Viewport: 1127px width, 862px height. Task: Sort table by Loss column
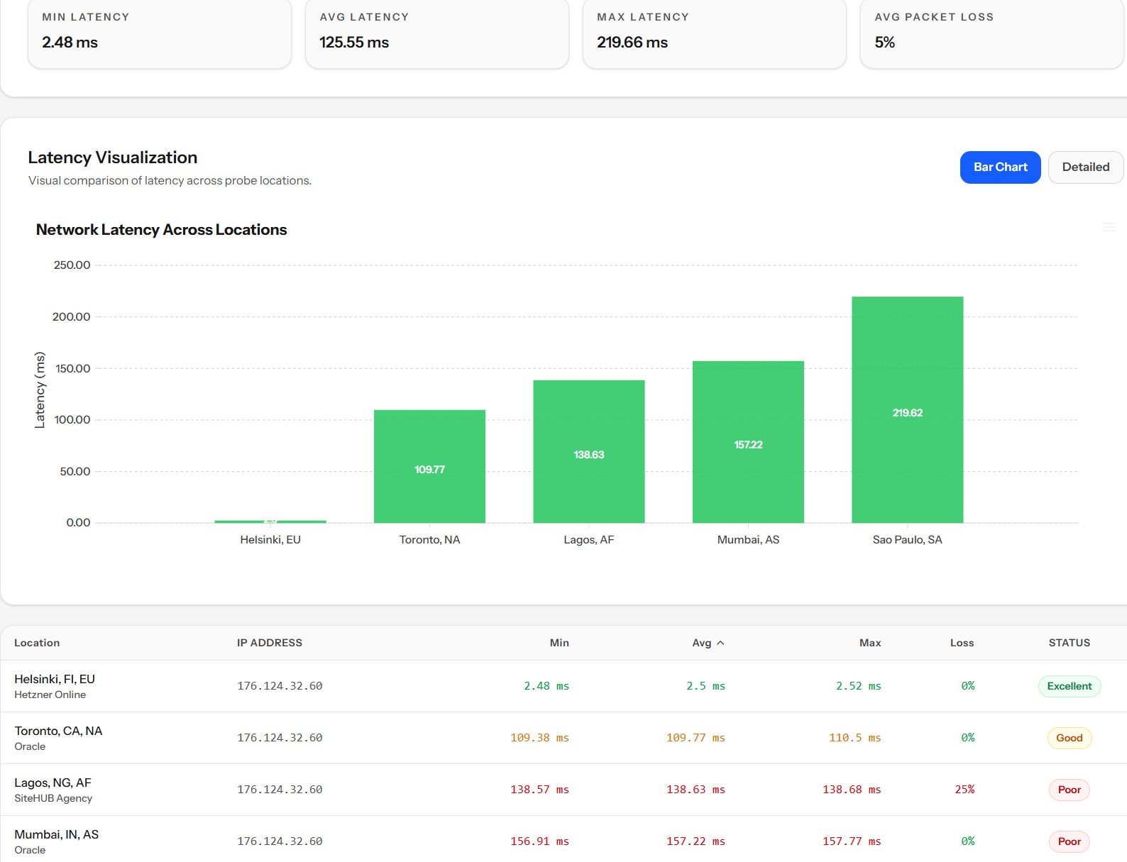(x=962, y=643)
